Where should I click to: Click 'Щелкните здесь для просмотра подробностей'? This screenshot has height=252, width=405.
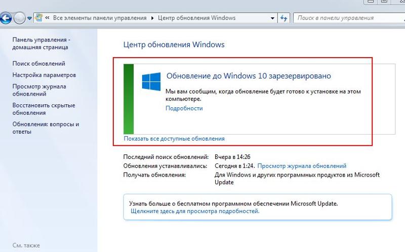pyautogui.click(x=195, y=211)
